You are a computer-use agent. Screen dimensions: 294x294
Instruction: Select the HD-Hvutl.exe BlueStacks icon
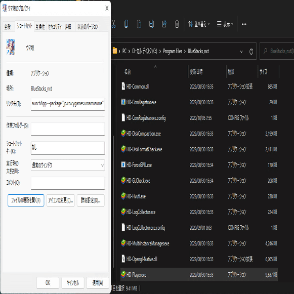click(x=123, y=196)
